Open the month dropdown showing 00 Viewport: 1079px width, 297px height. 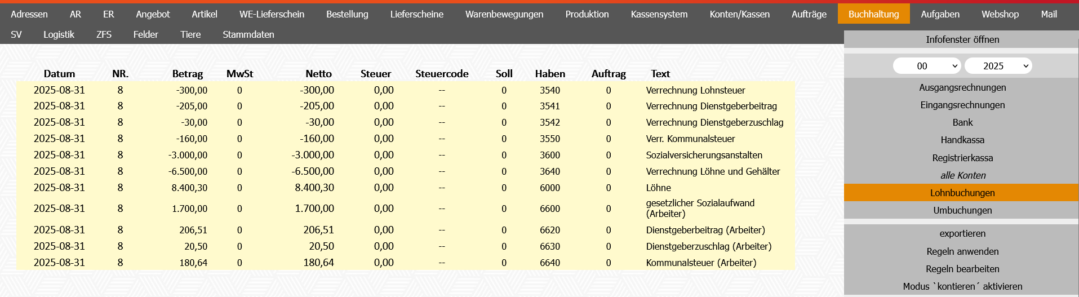coord(926,66)
